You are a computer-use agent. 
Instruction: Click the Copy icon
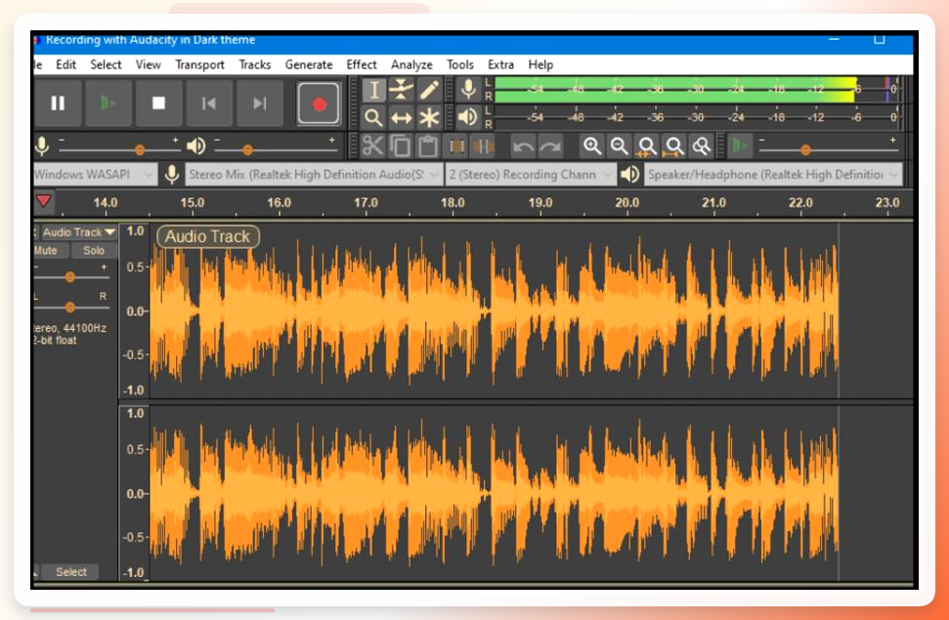400,145
